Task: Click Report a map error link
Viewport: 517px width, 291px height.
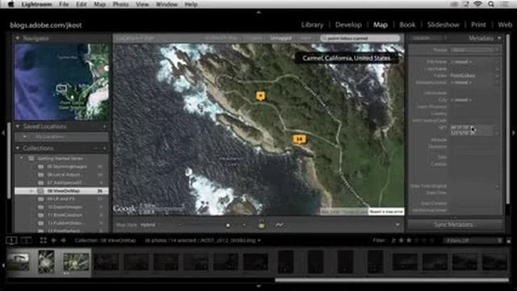Action: [x=386, y=211]
